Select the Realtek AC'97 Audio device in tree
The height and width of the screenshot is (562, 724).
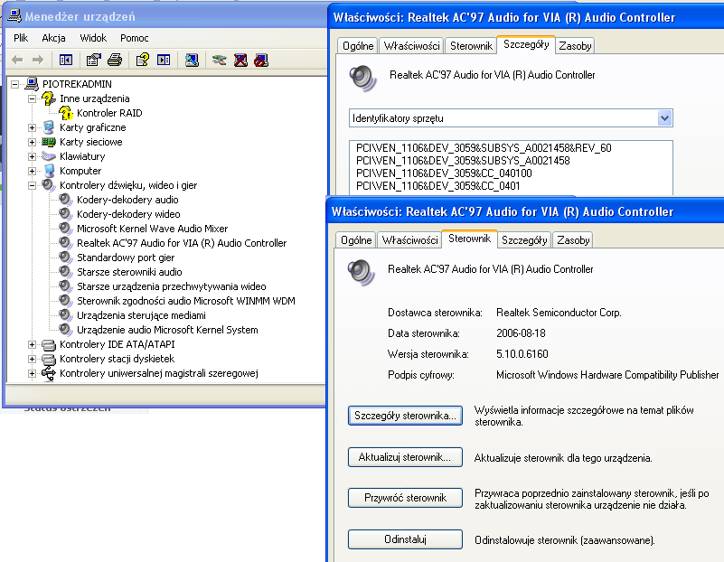(x=182, y=243)
